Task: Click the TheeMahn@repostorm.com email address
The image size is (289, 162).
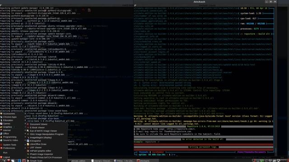Action: tap(177, 131)
